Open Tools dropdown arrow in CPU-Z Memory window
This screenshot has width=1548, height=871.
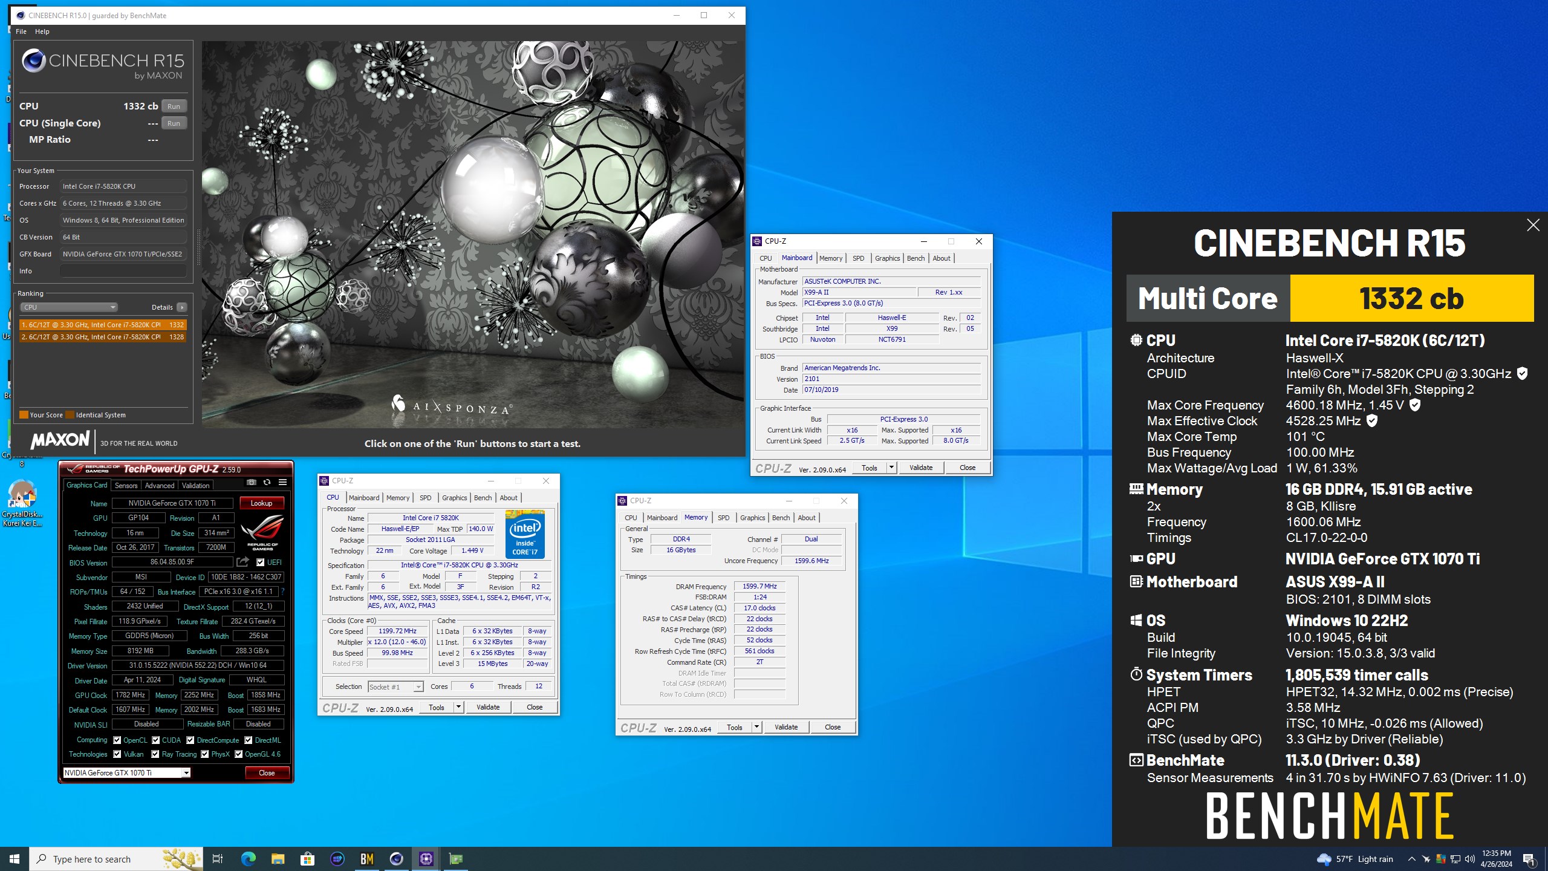(756, 727)
